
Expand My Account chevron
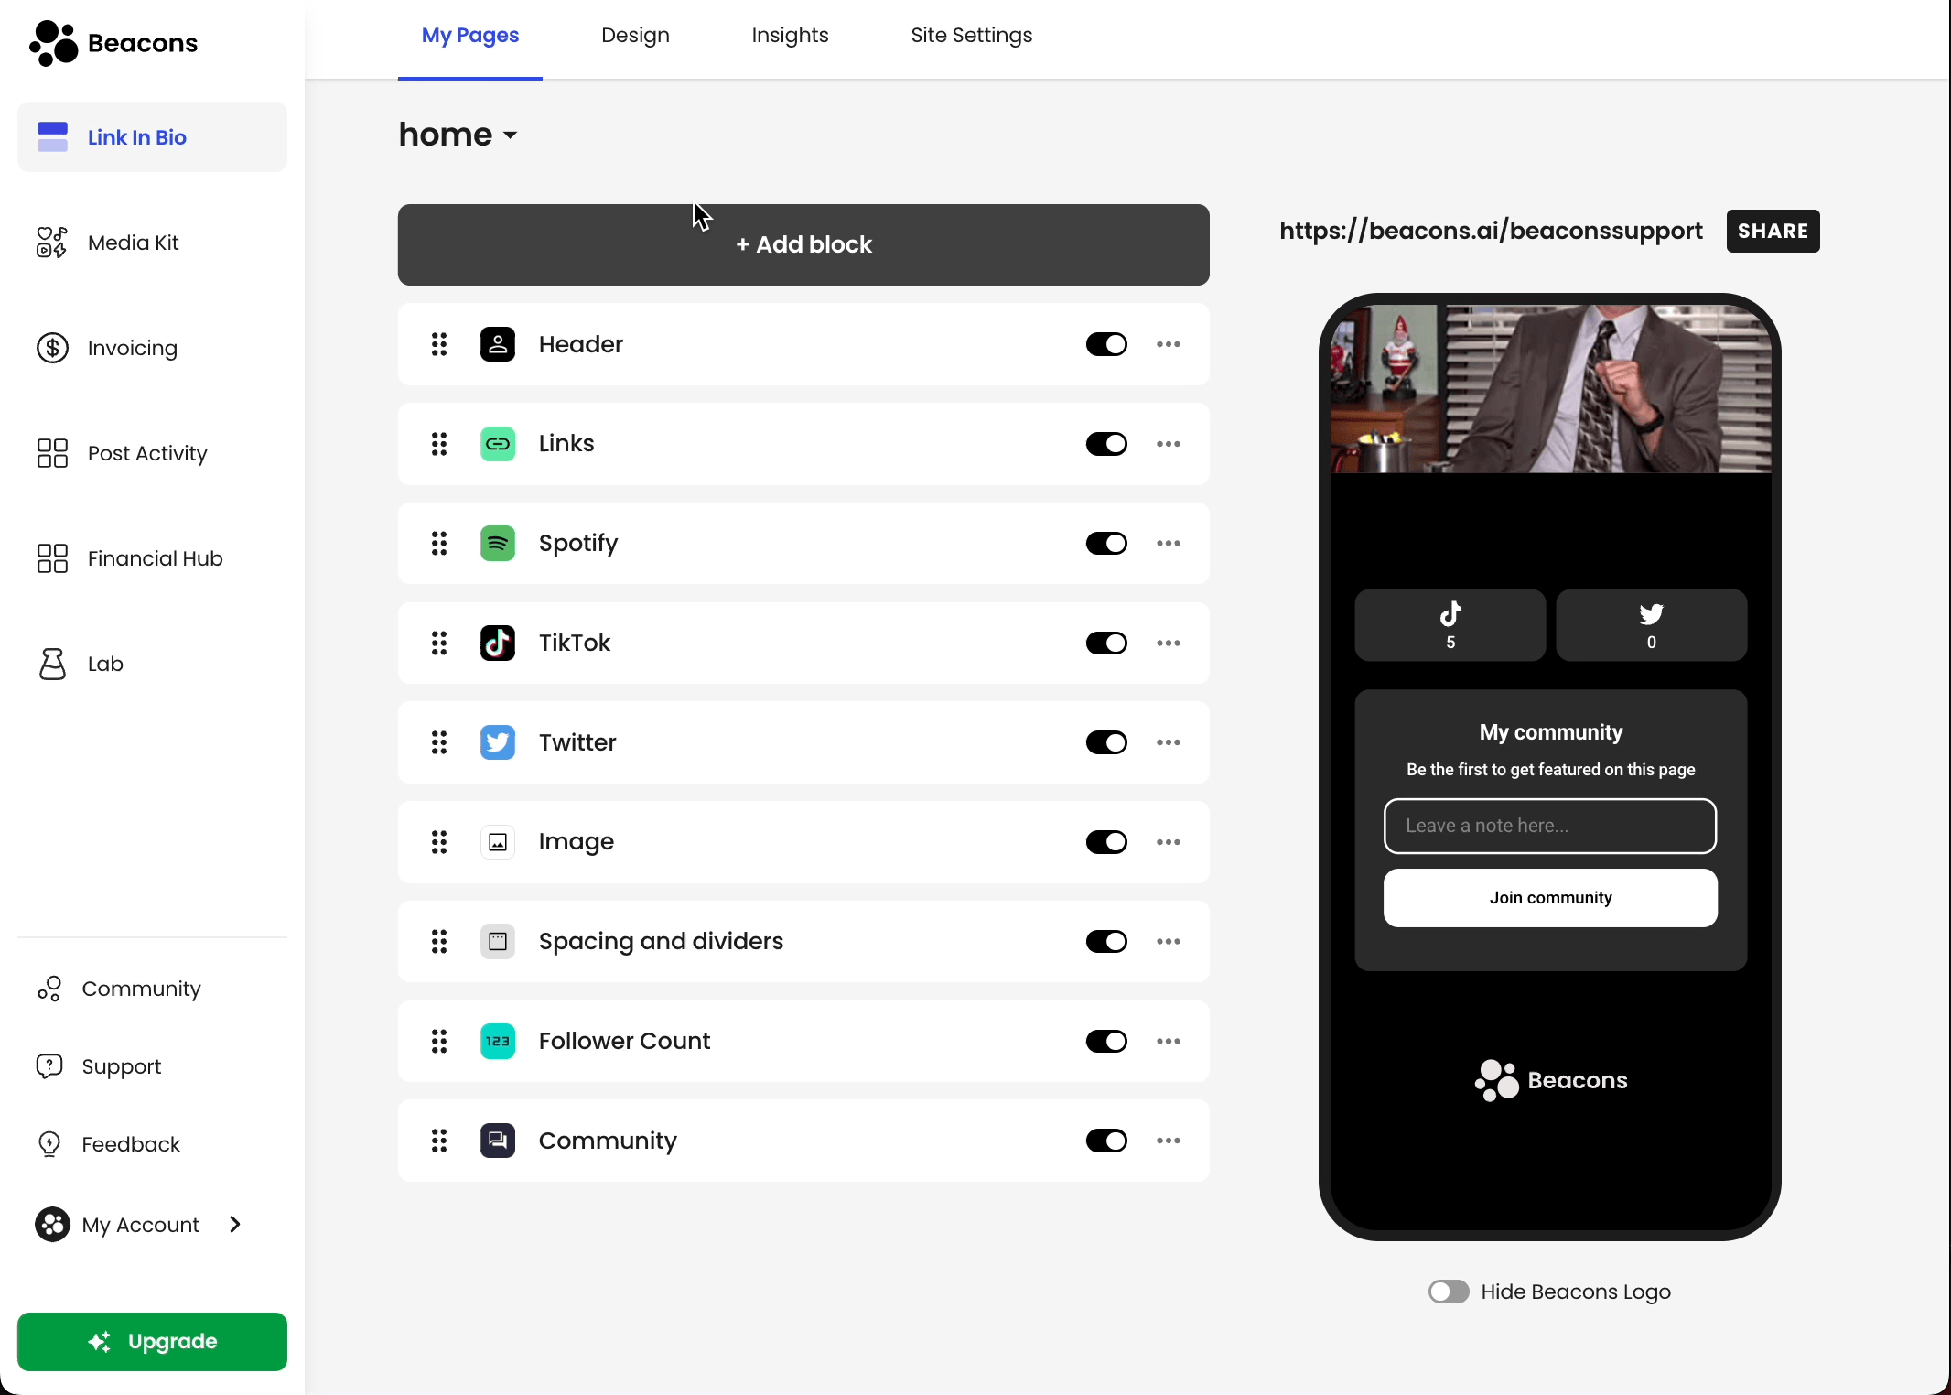pos(235,1225)
